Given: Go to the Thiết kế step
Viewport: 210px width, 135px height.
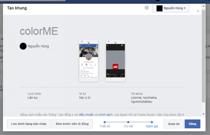Looking at the screenshot, I should [104, 124].
